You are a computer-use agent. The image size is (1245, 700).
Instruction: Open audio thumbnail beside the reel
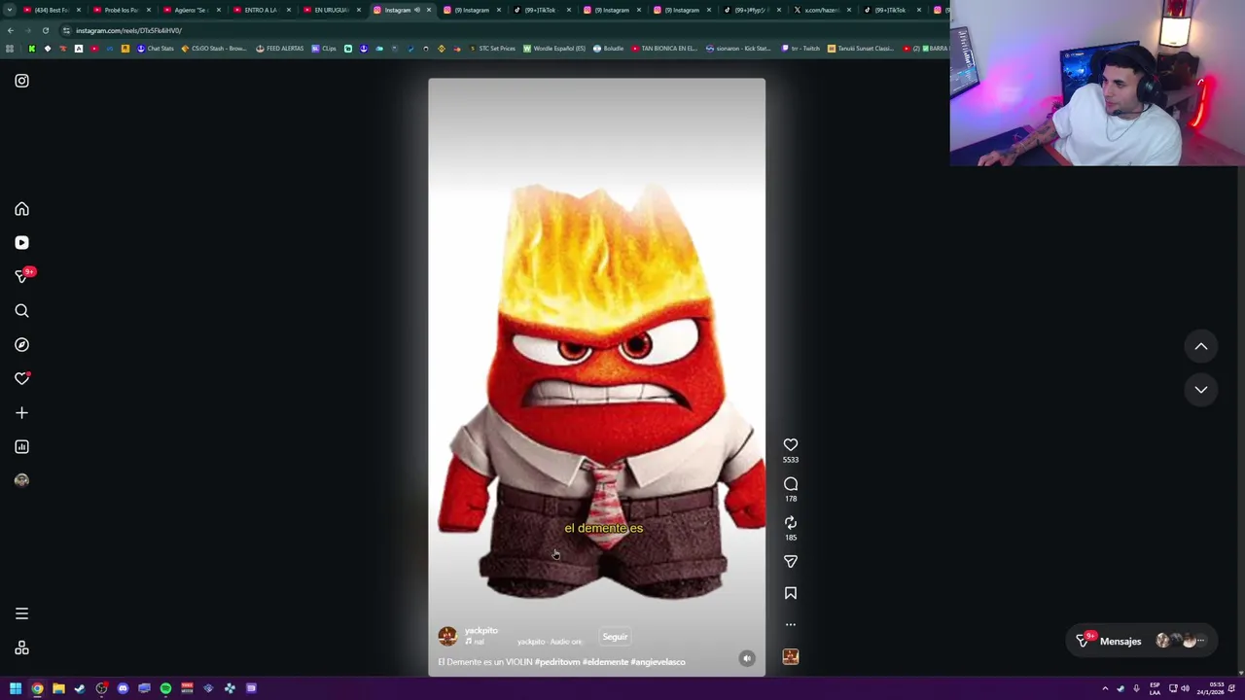pos(791,657)
